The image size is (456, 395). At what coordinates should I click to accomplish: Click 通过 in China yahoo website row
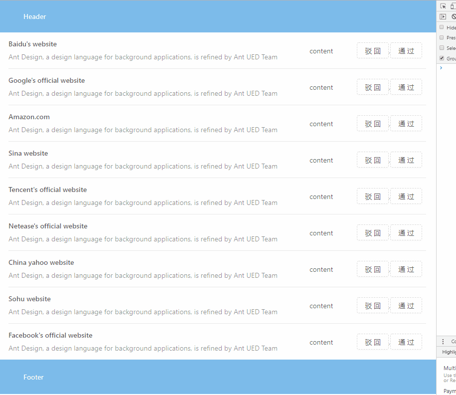406,269
